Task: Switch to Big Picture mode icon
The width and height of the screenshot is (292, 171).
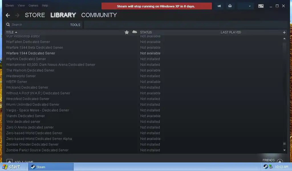Action: coord(261,6)
